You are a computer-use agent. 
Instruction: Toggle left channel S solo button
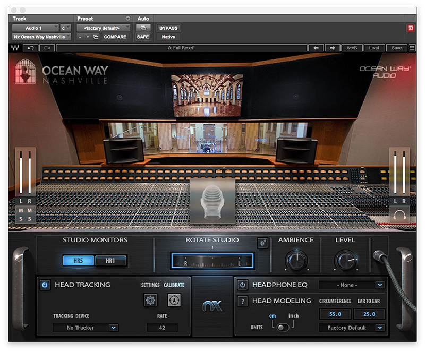(21, 219)
